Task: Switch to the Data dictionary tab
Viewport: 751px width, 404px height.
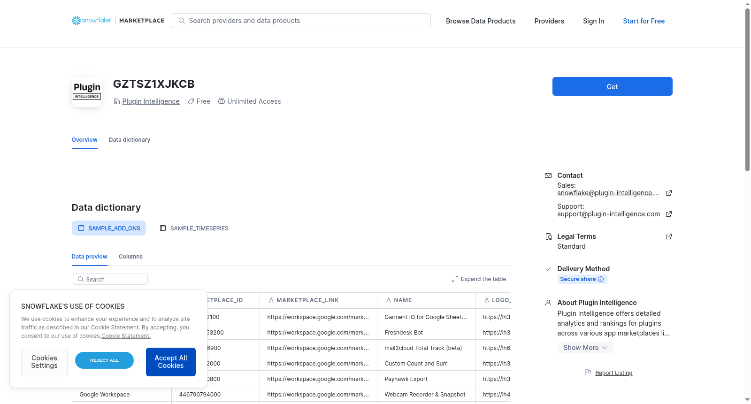Action: click(130, 140)
